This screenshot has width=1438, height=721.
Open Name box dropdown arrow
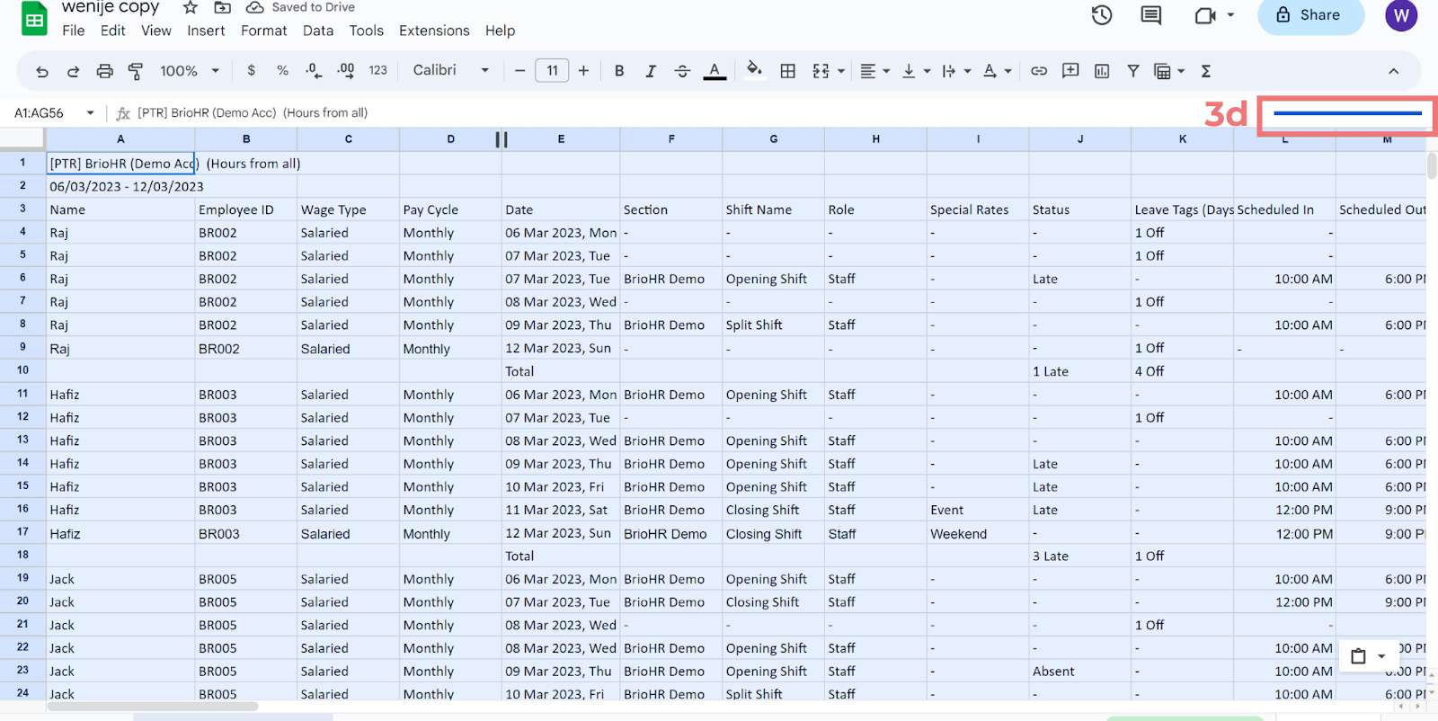(90, 113)
